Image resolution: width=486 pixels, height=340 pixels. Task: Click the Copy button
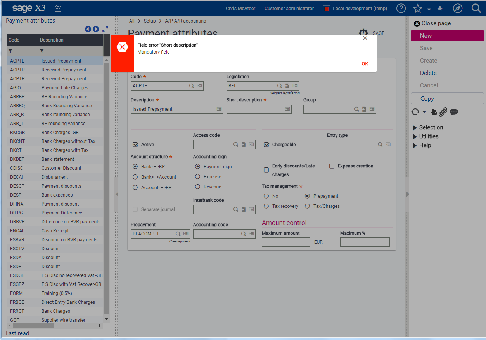pyautogui.click(x=447, y=99)
